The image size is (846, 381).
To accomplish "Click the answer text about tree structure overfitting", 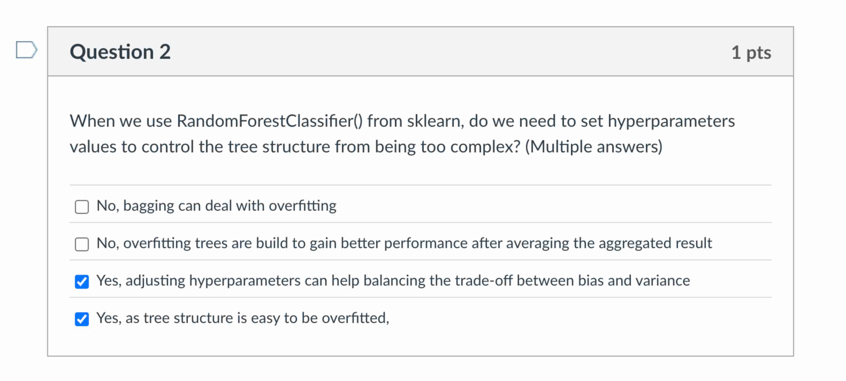I will pyautogui.click(x=243, y=318).
